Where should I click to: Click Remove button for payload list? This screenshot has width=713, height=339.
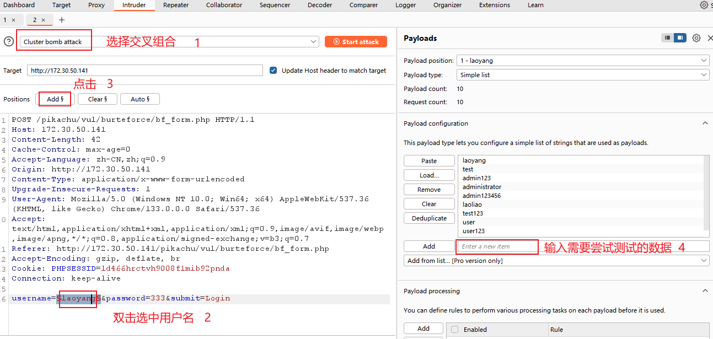tap(429, 190)
